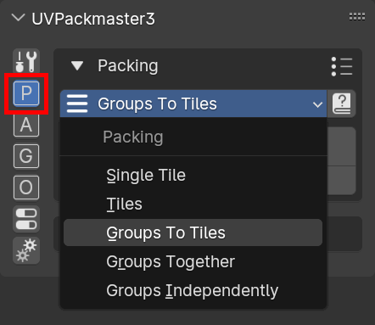Choose Groups Independently packing mode
The height and width of the screenshot is (325, 375).
pyautogui.click(x=193, y=290)
